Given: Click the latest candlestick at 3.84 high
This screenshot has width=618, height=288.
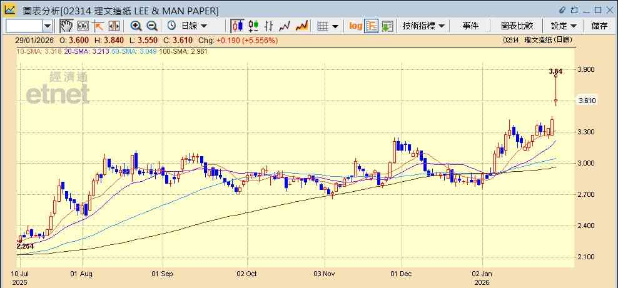Looking at the screenshot, I should click(x=555, y=91).
